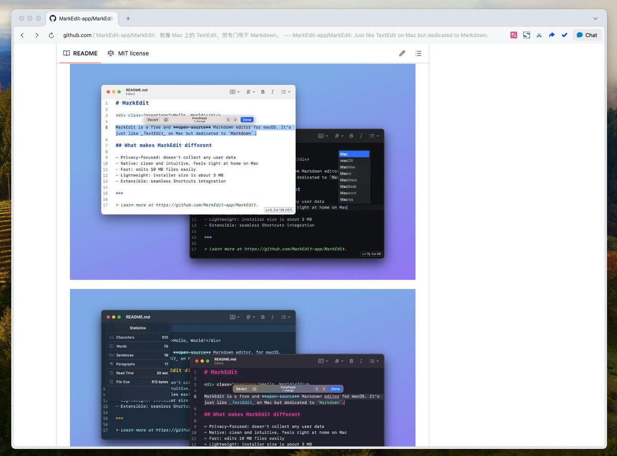The height and width of the screenshot is (456, 617).
Task: Open a new browser tab with plus
Action: point(128,19)
